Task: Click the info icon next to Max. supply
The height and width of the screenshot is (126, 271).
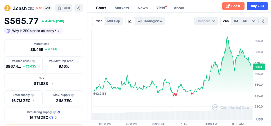Action: tap(73, 95)
